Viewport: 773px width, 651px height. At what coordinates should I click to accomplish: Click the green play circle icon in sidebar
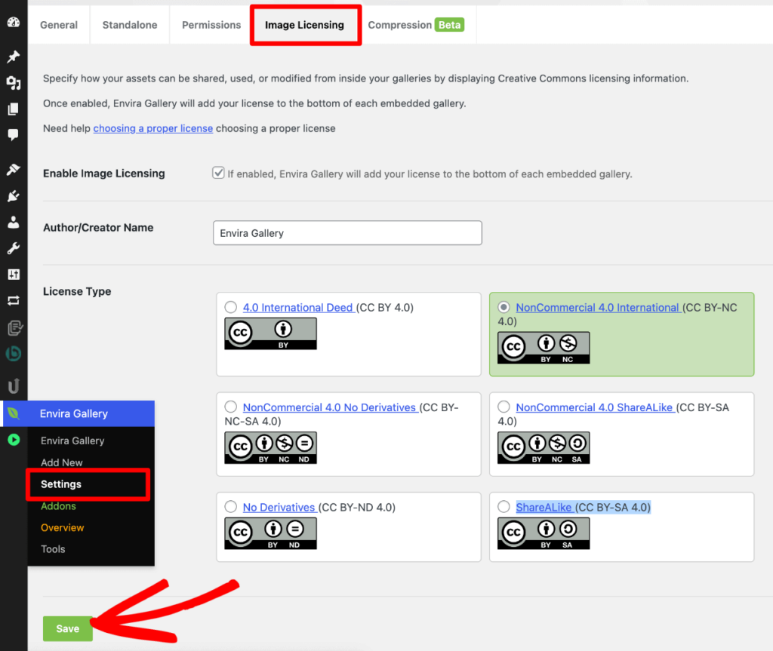coord(14,440)
